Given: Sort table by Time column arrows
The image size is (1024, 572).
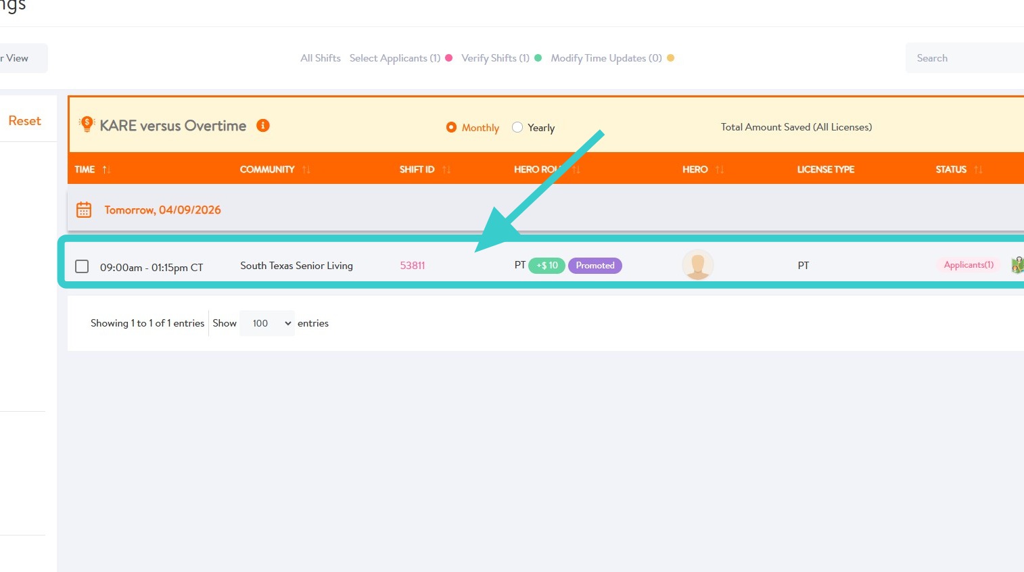Looking at the screenshot, I should [106, 170].
